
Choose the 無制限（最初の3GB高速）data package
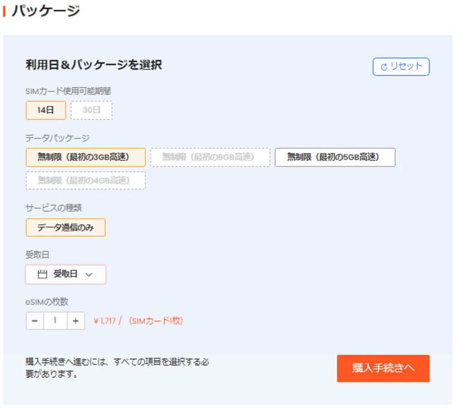(x=85, y=157)
